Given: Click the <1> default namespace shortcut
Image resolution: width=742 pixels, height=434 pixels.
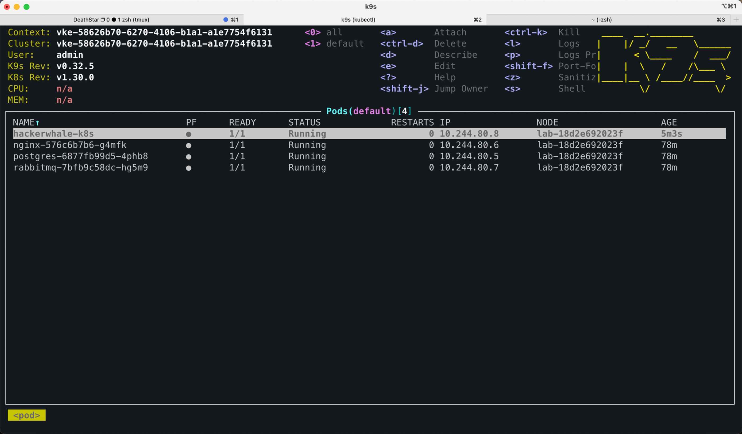Looking at the screenshot, I should tap(334, 43).
